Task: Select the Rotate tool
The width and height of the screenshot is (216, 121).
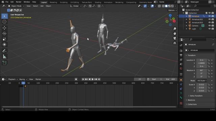Action: [4, 34]
